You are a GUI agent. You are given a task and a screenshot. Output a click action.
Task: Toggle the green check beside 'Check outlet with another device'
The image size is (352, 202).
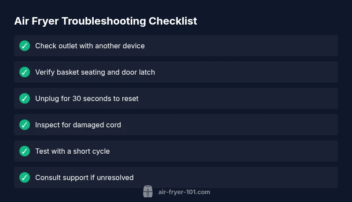tap(25, 46)
